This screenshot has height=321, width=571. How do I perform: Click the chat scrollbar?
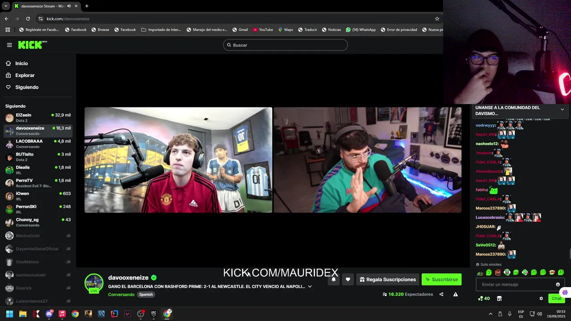point(570,253)
